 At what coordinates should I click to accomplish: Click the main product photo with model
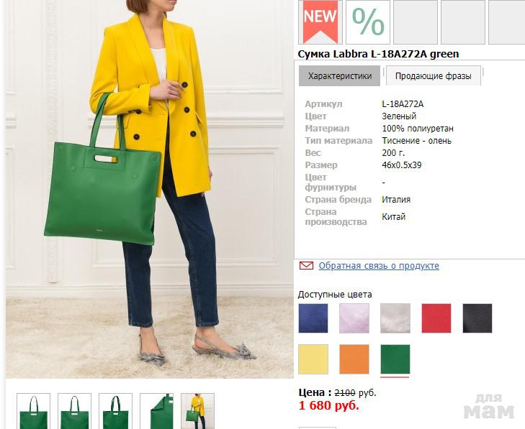150,189
